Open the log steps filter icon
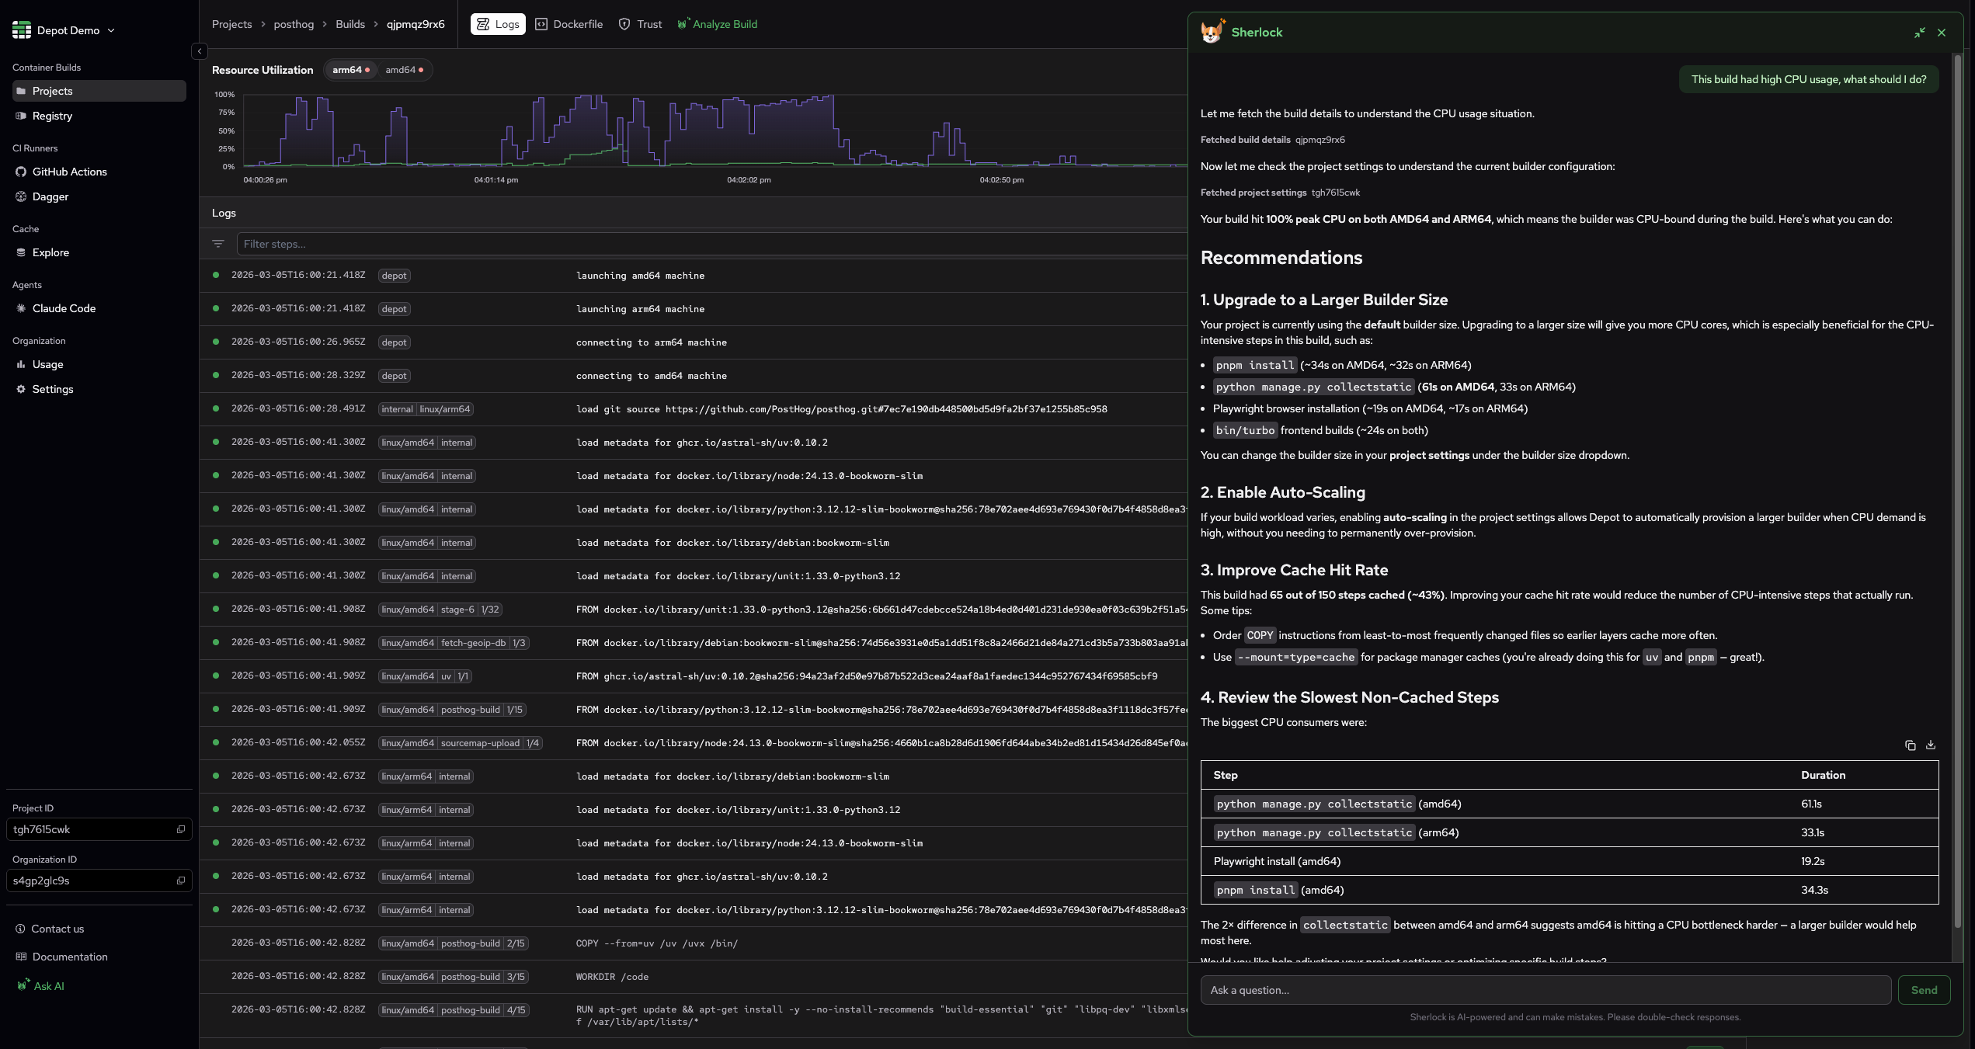1975x1049 pixels. (x=218, y=244)
